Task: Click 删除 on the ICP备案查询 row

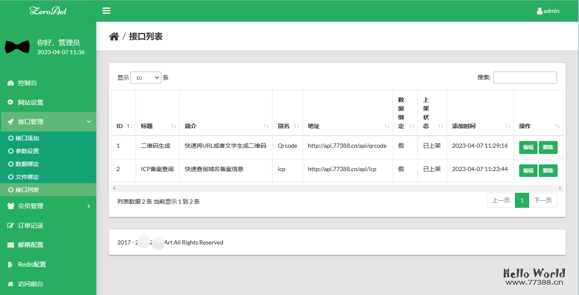Action: [548, 170]
